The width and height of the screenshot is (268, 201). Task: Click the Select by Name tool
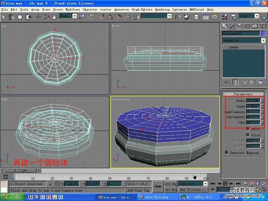click(11, 17)
